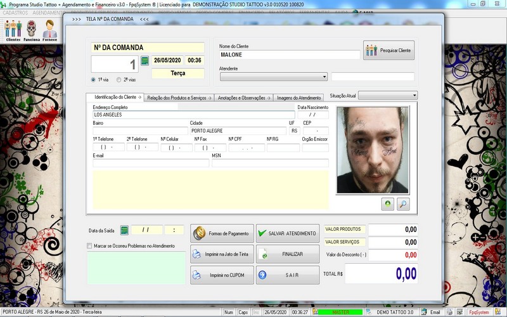The width and height of the screenshot is (507, 317).
Task: Open the Fornece supplier toolbar icon
Action: pos(49,30)
